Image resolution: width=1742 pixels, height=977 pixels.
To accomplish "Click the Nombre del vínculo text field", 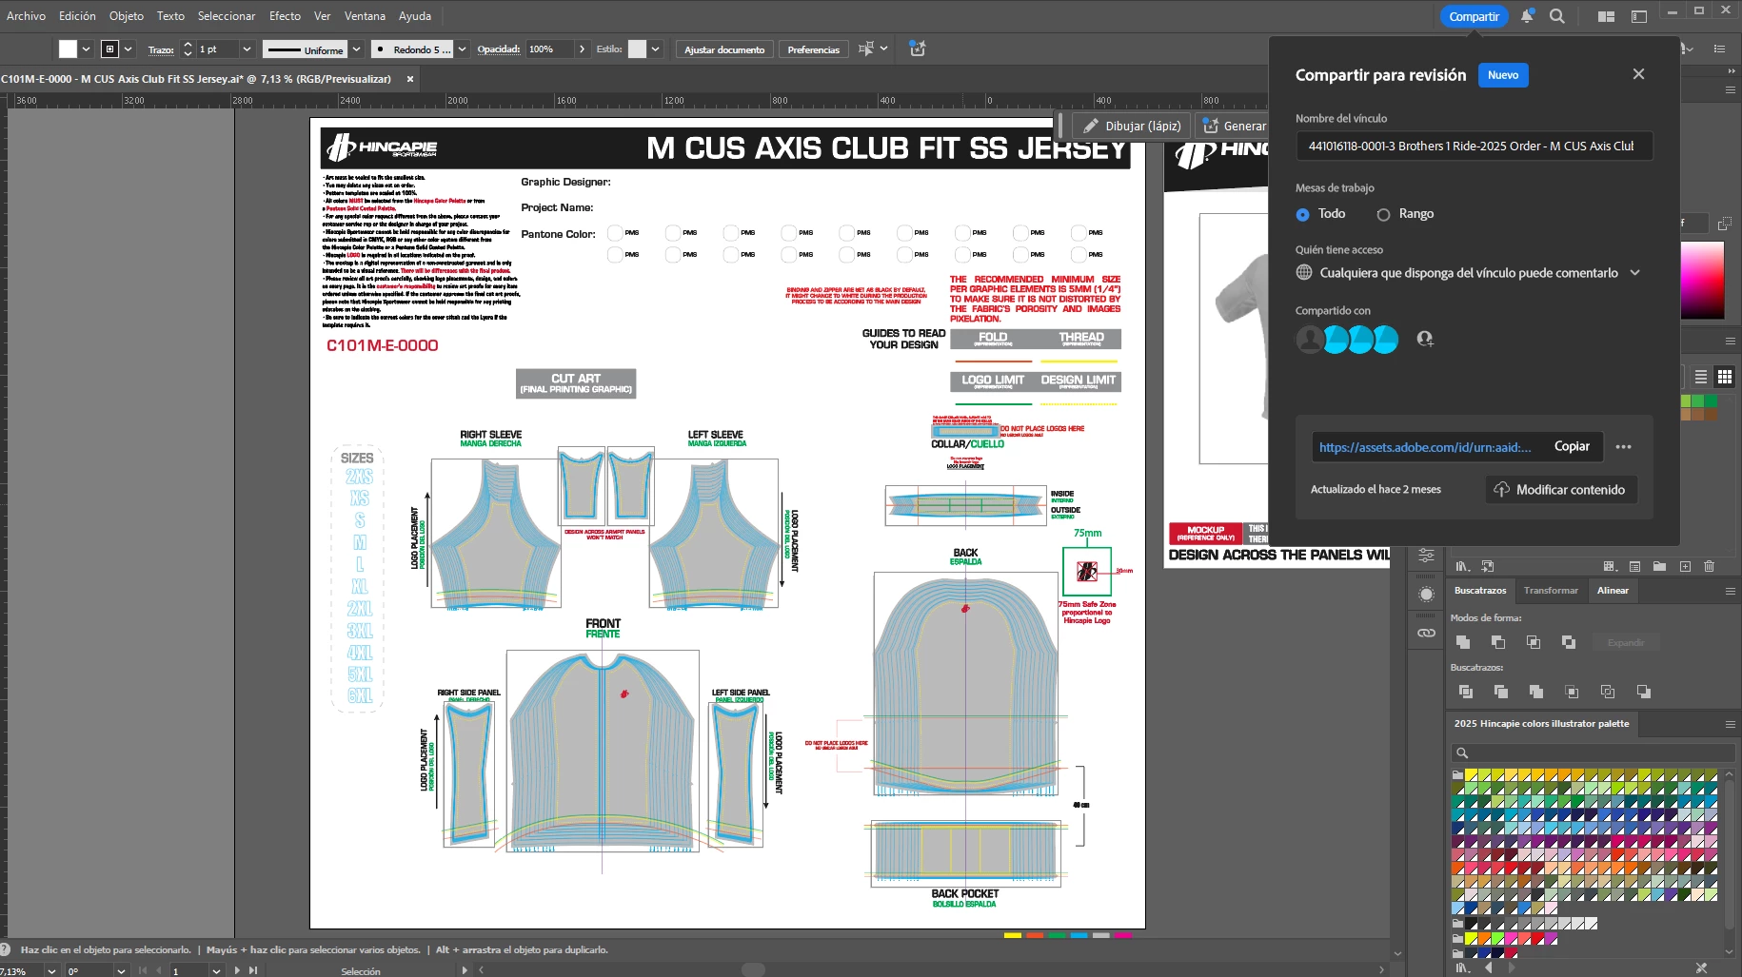I will point(1474,147).
